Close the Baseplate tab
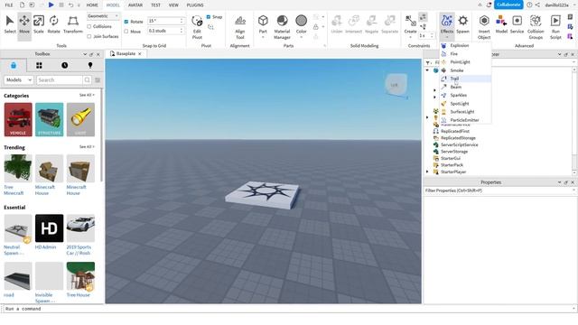The height and width of the screenshot is (325, 578). [140, 54]
